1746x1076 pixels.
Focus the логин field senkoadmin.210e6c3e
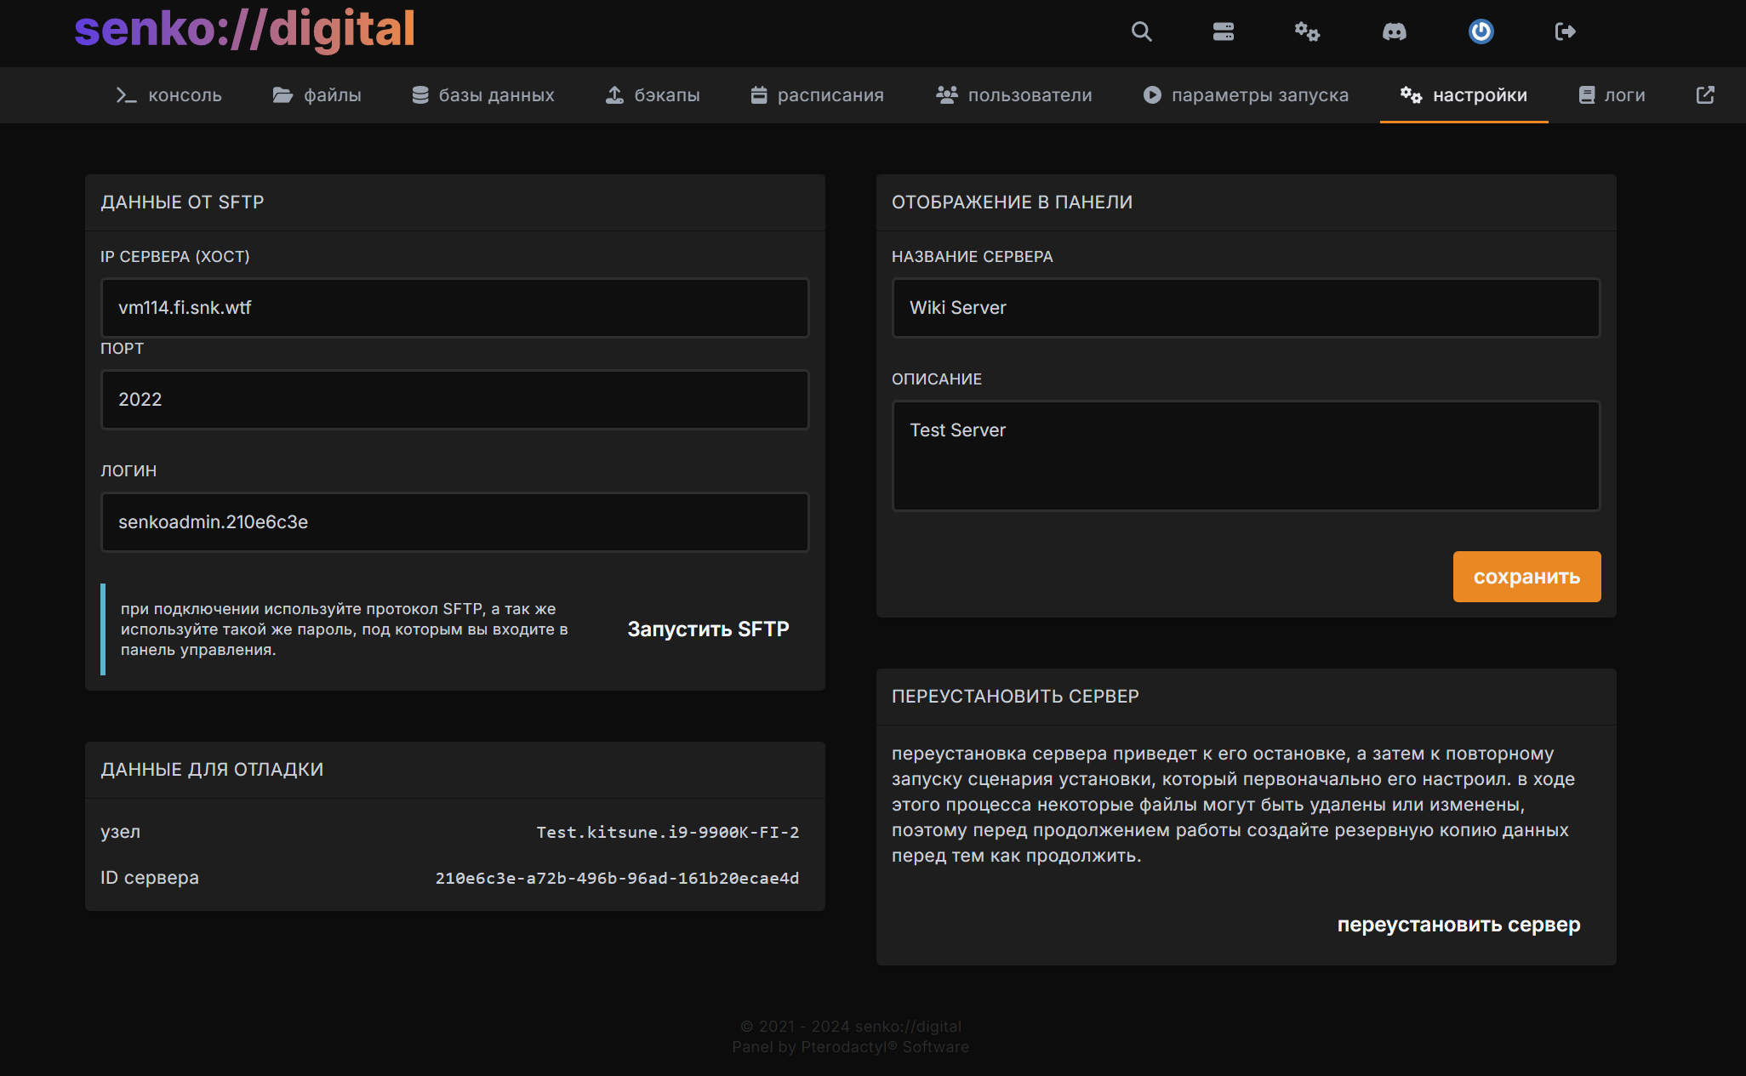click(x=455, y=522)
